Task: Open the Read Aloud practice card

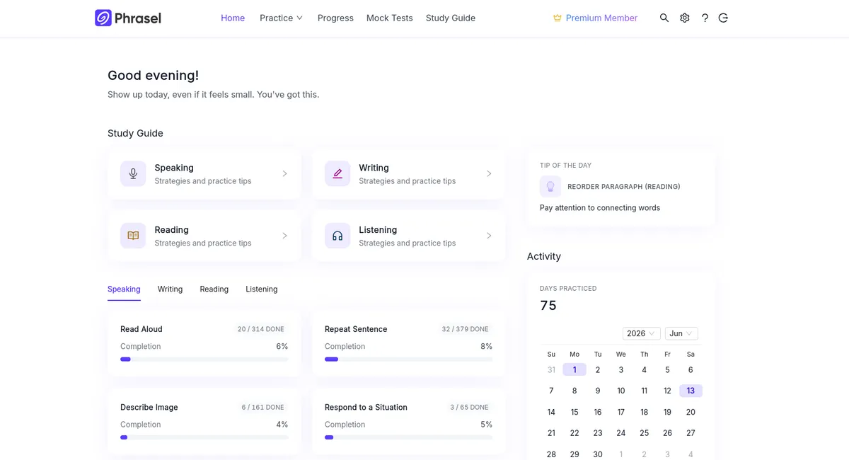Action: pyautogui.click(x=204, y=344)
